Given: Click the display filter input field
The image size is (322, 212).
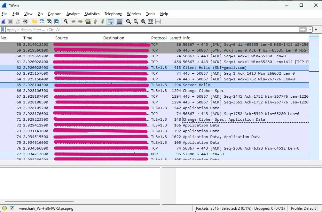Looking at the screenshot, I should tap(152, 29).
